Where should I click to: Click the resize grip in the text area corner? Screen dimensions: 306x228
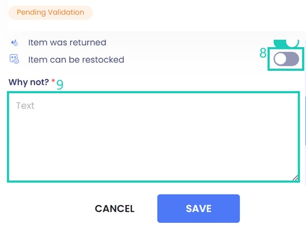click(296, 178)
